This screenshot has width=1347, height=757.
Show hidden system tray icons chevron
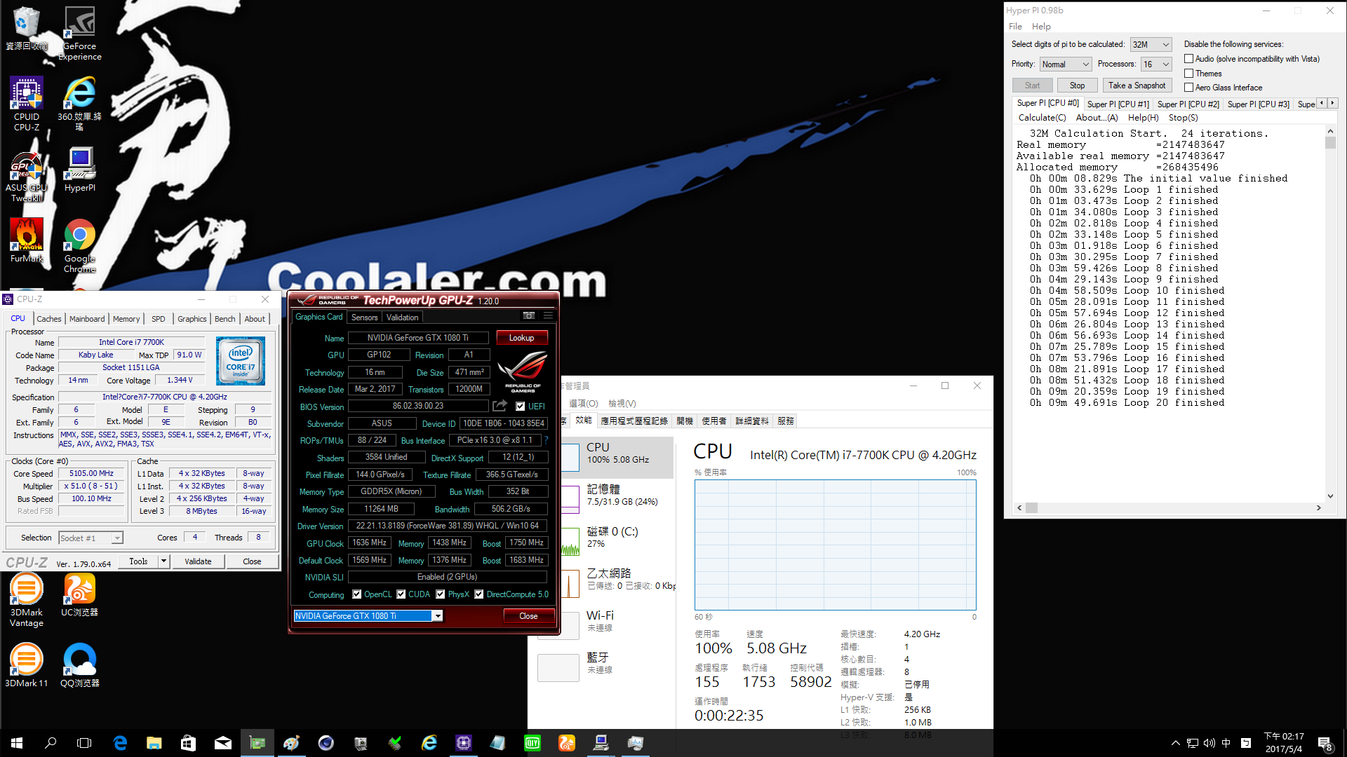pyautogui.click(x=1175, y=743)
